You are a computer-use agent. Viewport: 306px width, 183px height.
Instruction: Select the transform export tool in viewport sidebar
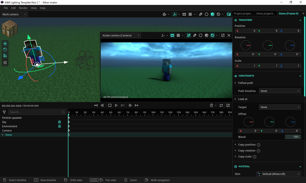5,63
